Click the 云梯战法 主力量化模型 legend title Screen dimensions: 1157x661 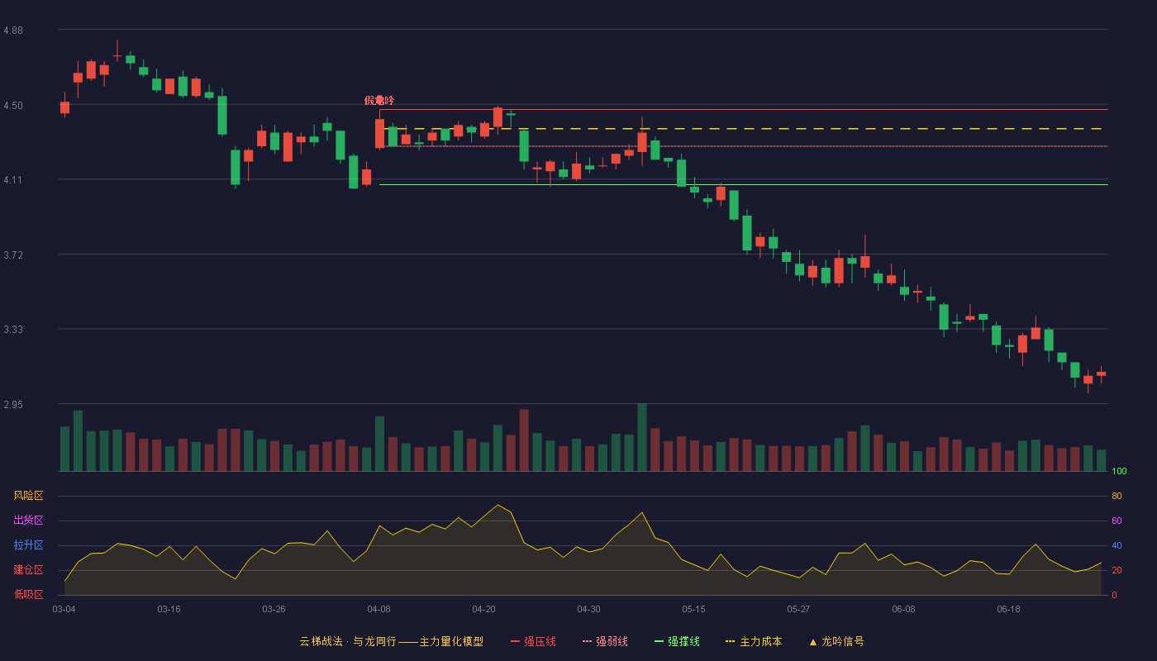click(x=391, y=641)
